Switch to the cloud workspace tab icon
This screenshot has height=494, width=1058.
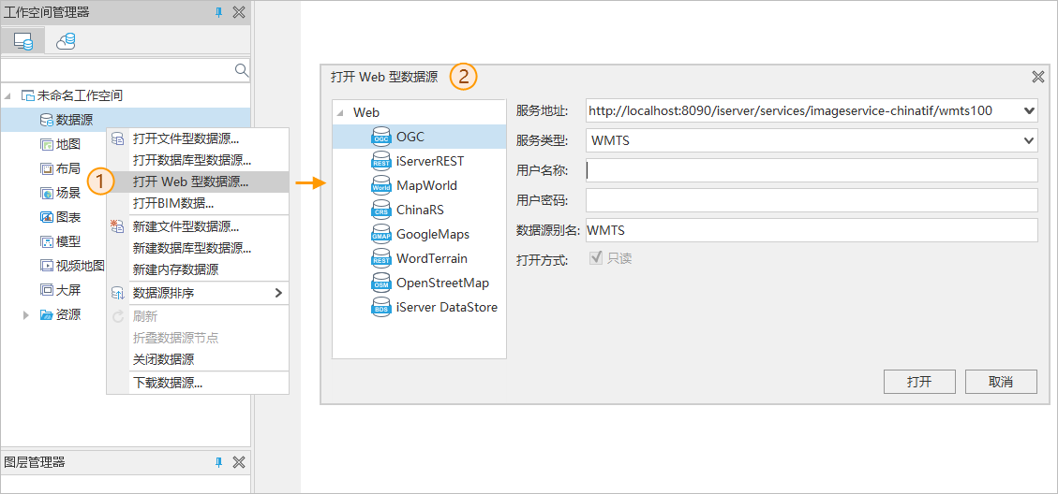point(66,41)
